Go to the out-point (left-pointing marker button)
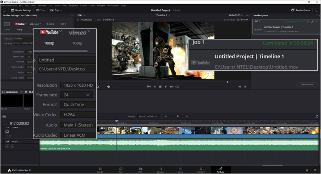This screenshot has height=174, width=321. (x=245, y=87)
